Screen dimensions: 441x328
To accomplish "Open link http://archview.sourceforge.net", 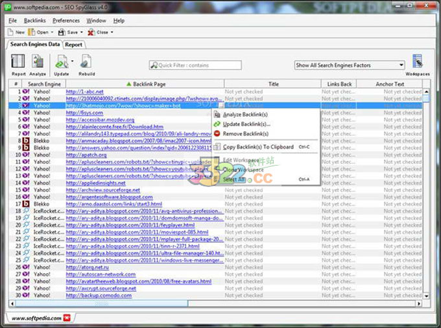I will click(x=103, y=190).
